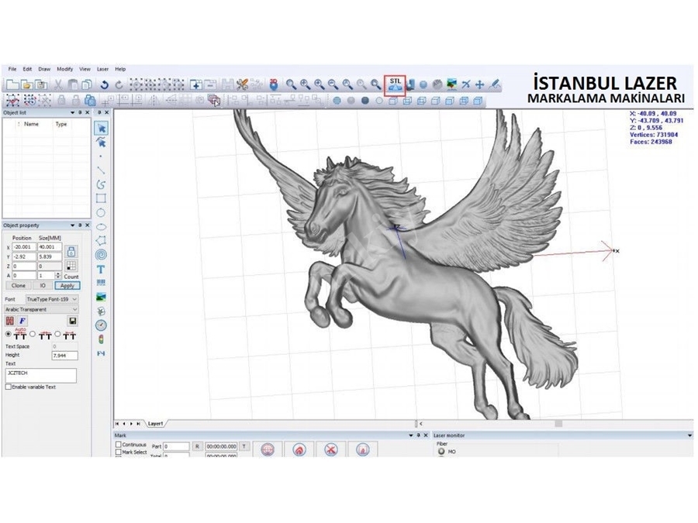Select the image bitmap tool

(101, 297)
